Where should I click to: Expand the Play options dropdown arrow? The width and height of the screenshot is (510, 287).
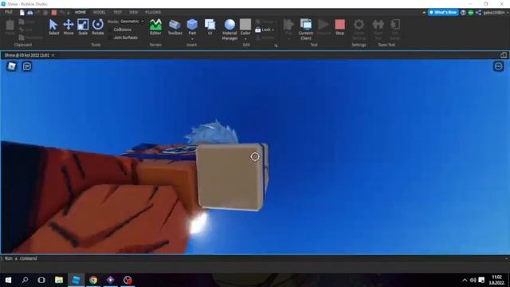[x=288, y=39]
